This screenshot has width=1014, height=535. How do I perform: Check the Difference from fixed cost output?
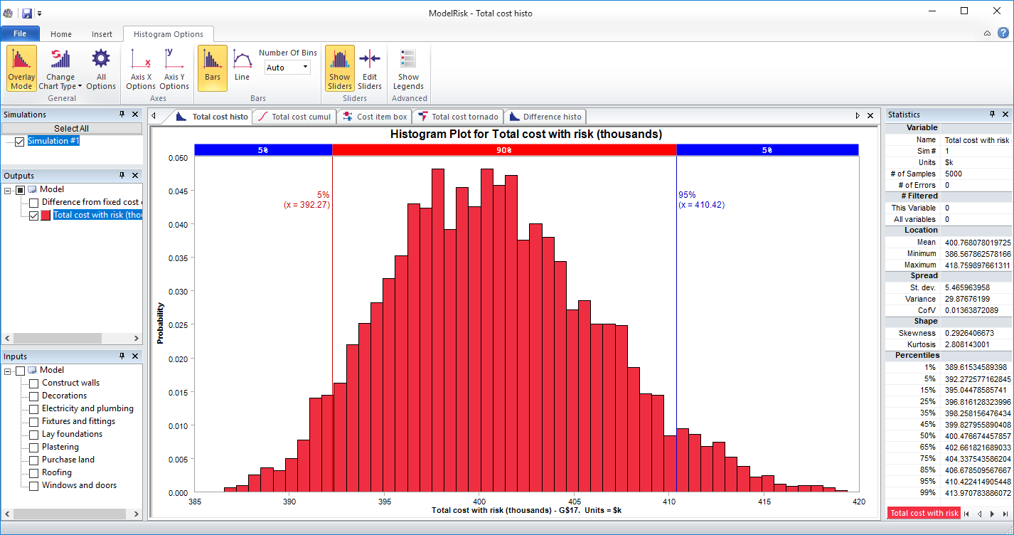coord(33,203)
